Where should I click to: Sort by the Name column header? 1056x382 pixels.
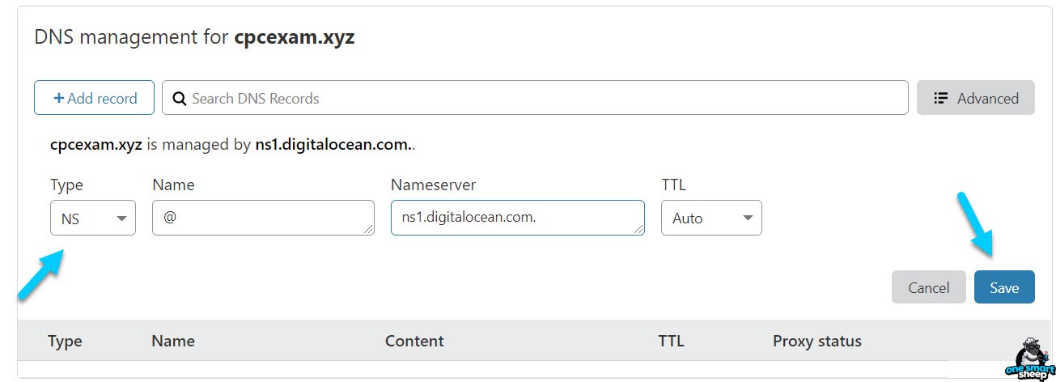[173, 341]
